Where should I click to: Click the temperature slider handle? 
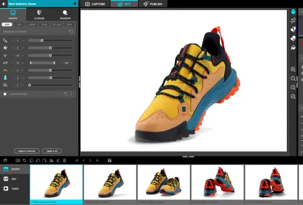click(x=51, y=78)
